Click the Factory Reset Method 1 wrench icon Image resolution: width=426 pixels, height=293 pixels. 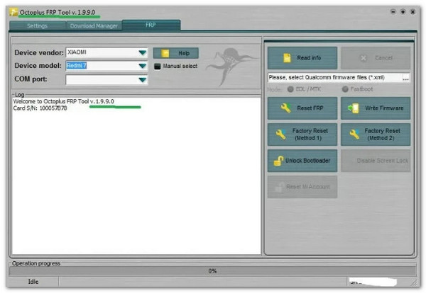pos(281,134)
